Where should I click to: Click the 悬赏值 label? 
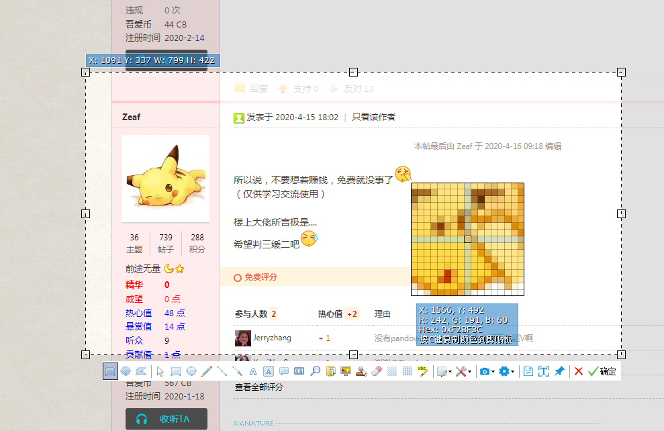pyautogui.click(x=138, y=326)
